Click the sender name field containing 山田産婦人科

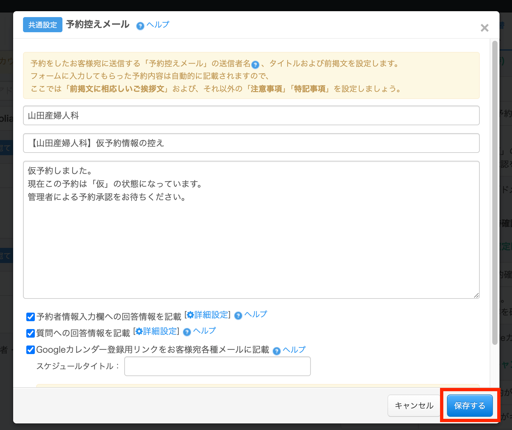pos(251,115)
